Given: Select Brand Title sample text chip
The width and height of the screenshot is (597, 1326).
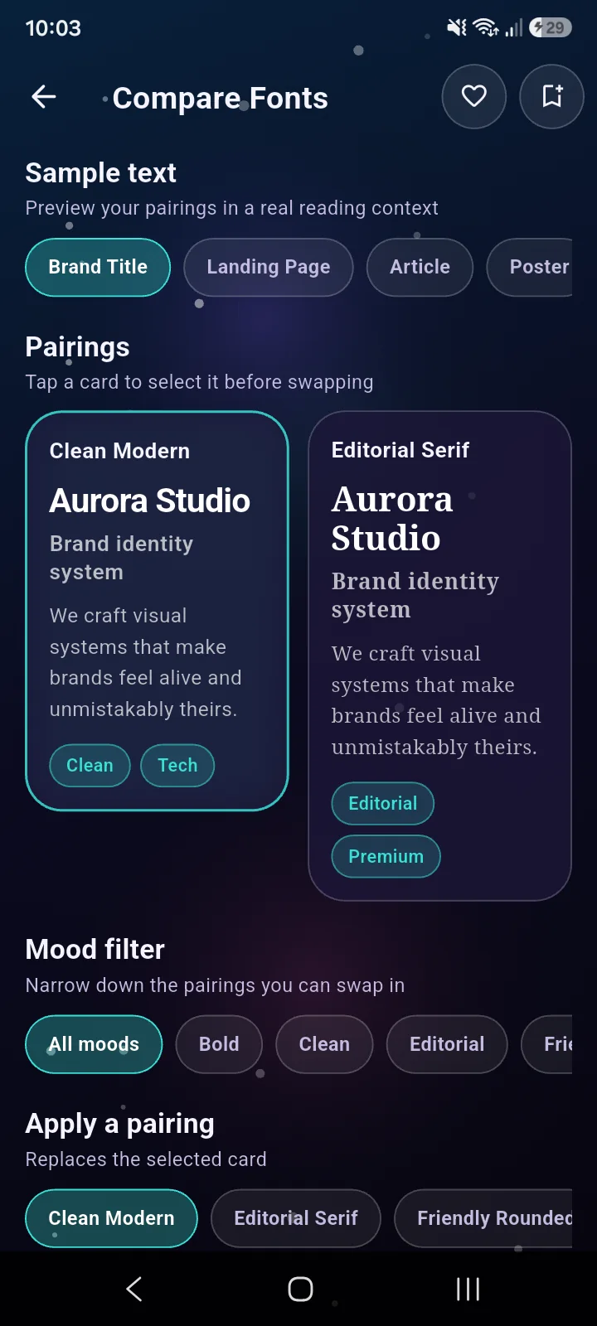Looking at the screenshot, I should tap(98, 267).
